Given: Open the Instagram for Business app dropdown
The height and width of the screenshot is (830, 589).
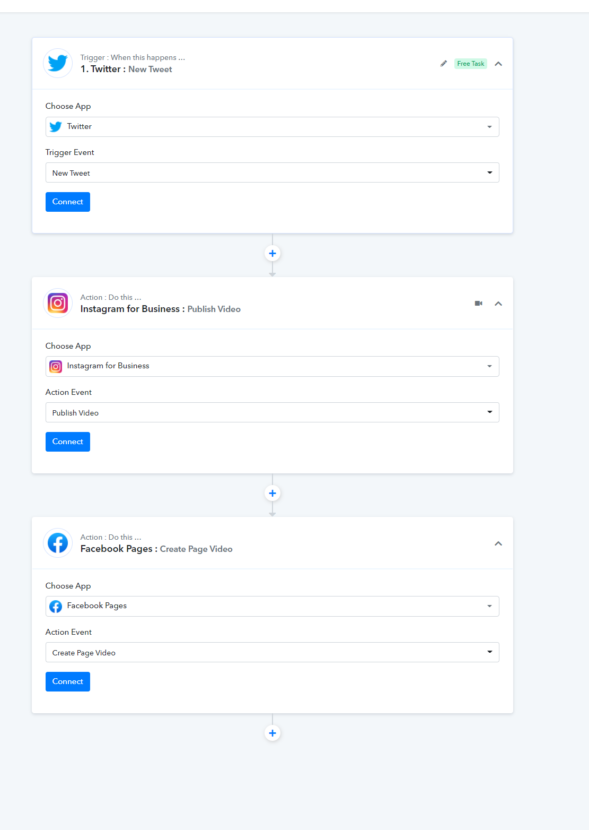Looking at the screenshot, I should (x=272, y=366).
